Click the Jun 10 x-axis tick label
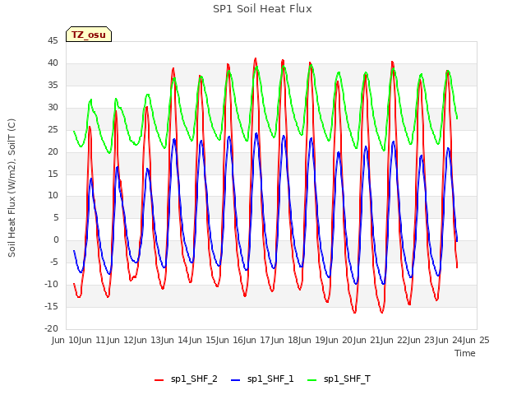 pyautogui.click(x=66, y=340)
